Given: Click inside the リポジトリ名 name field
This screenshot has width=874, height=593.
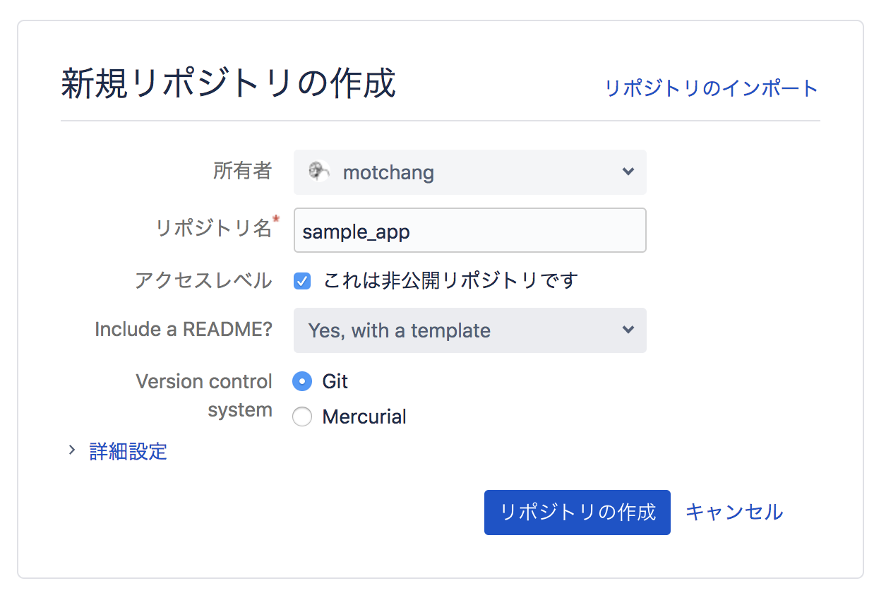Looking at the screenshot, I should coord(469,230).
